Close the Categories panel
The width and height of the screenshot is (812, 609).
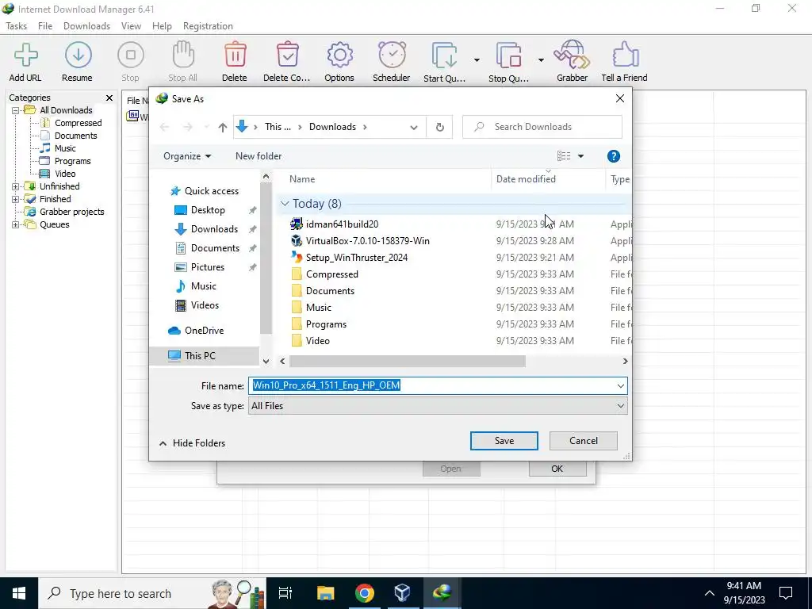click(x=109, y=98)
